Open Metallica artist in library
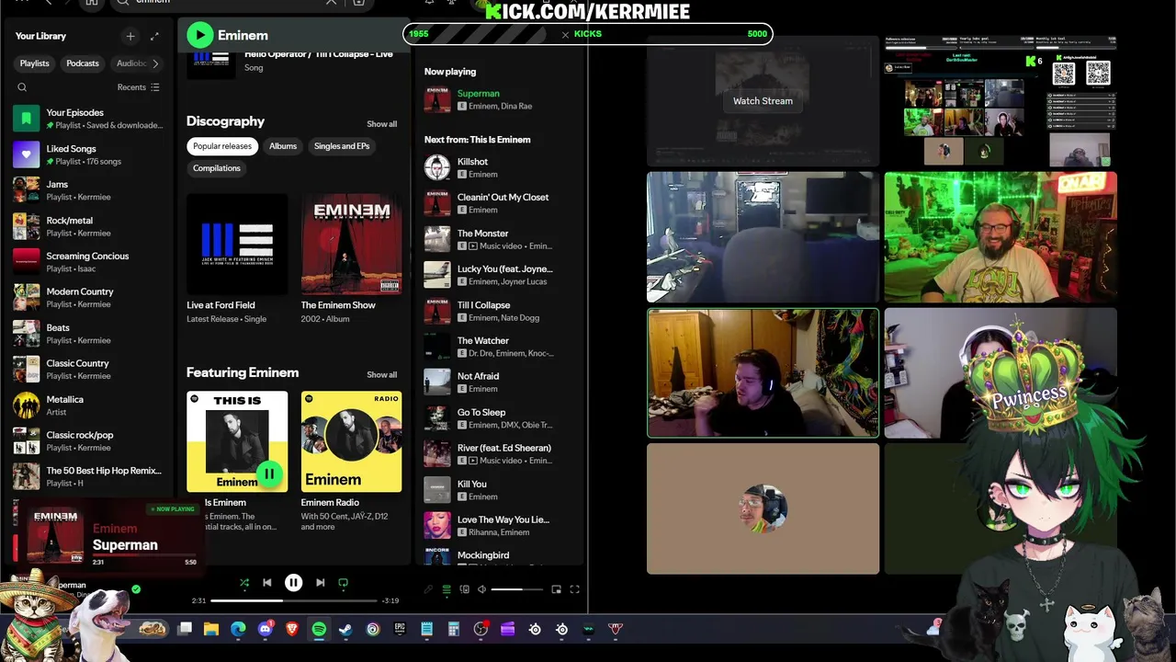This screenshot has width=1176, height=662. tap(89, 405)
